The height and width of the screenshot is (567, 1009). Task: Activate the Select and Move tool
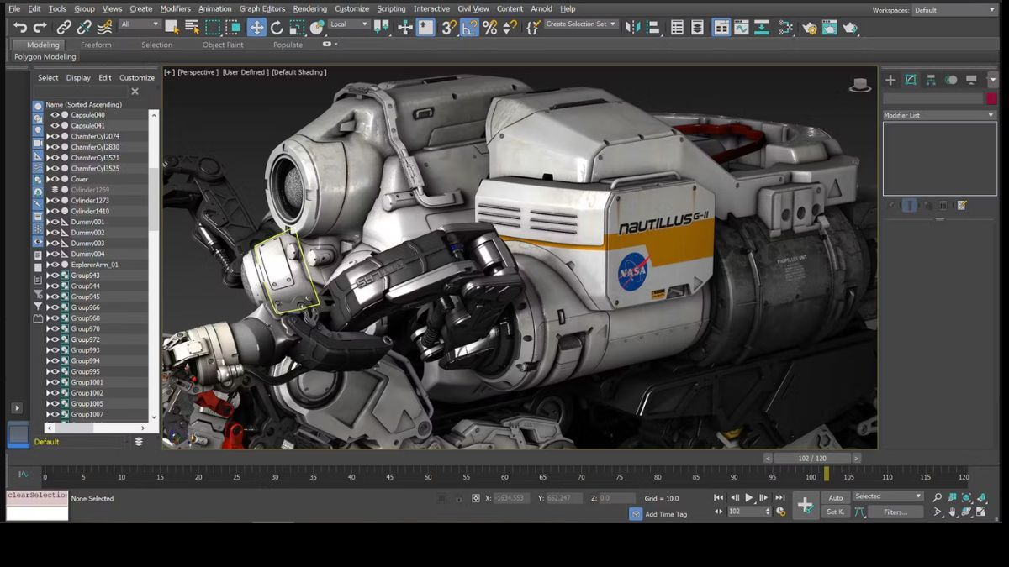(256, 28)
